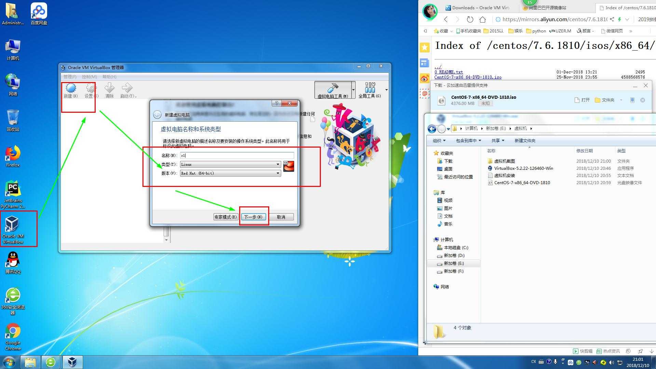Click the VirtualBox taskbar button
The height and width of the screenshot is (369, 656).
click(72, 362)
